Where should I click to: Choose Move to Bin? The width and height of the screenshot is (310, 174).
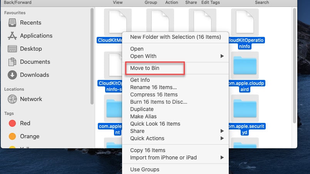(175, 68)
